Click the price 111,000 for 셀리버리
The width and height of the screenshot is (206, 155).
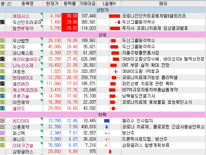point(53,84)
